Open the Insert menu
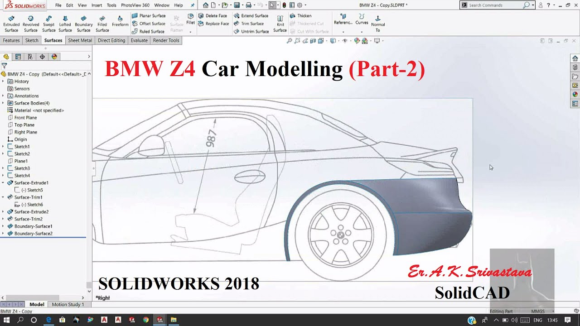Image resolution: width=580 pixels, height=326 pixels. (x=97, y=5)
